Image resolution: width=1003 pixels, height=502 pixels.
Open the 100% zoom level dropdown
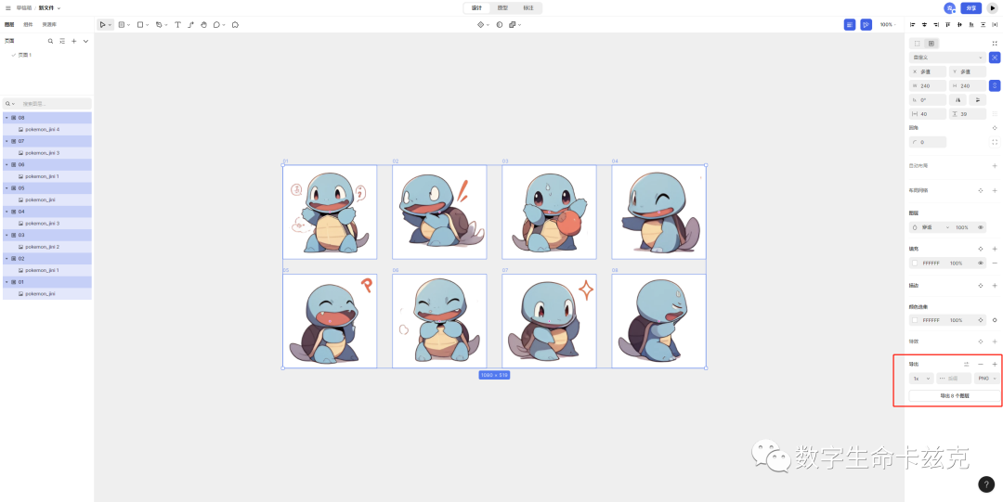pos(888,25)
